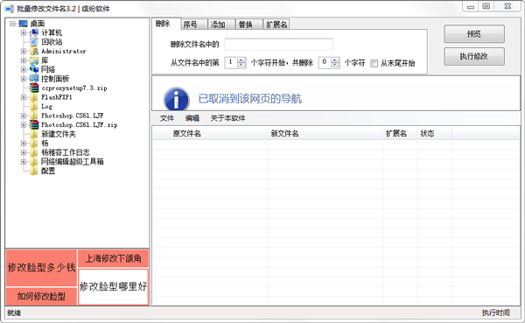Open the 如何修改脸型 ad link
Image resolution: width=525 pixels, height=323 pixels.
[41, 296]
